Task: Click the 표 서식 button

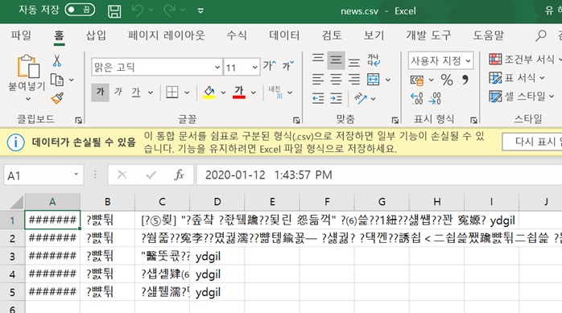Action: (x=517, y=78)
